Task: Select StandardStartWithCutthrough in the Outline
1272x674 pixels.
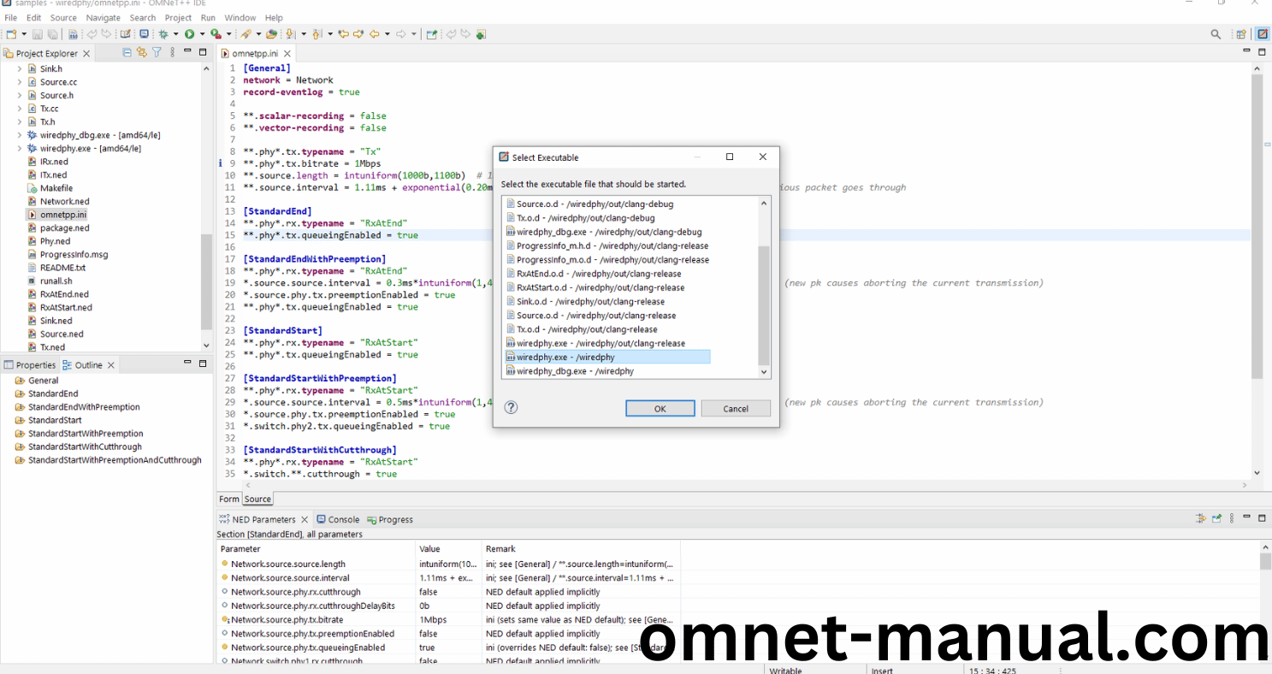Action: click(x=85, y=446)
